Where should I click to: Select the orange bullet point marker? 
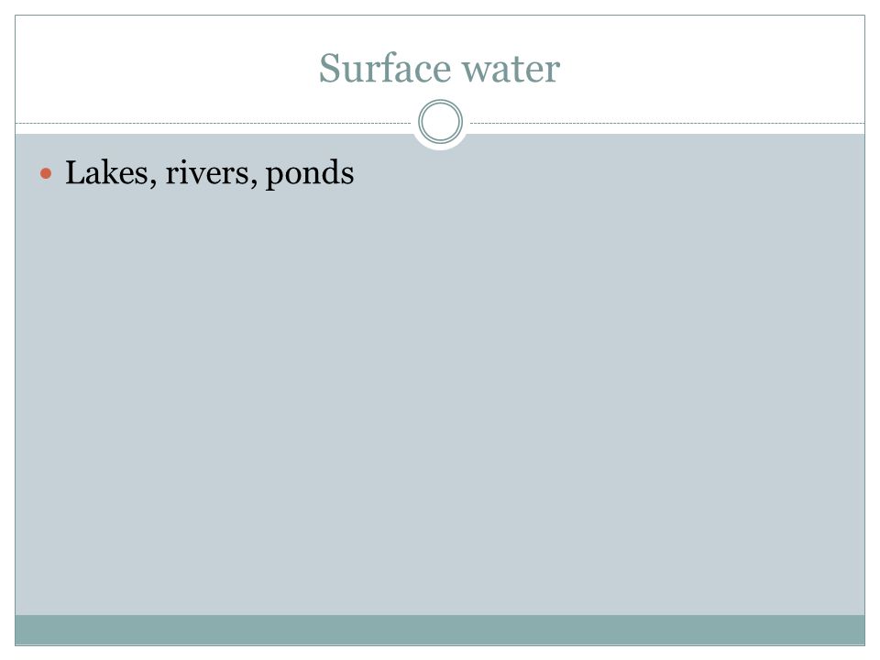click(x=46, y=174)
